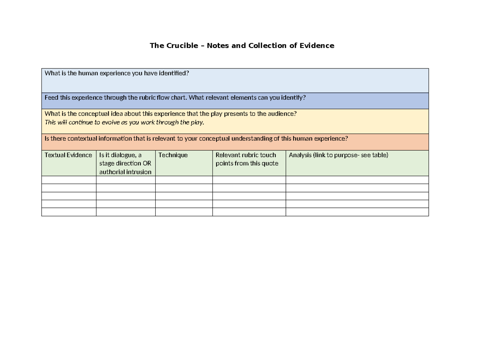This screenshot has height=342, width=484.
Task: Click the last empty Analysis cell
Action: click(x=357, y=213)
